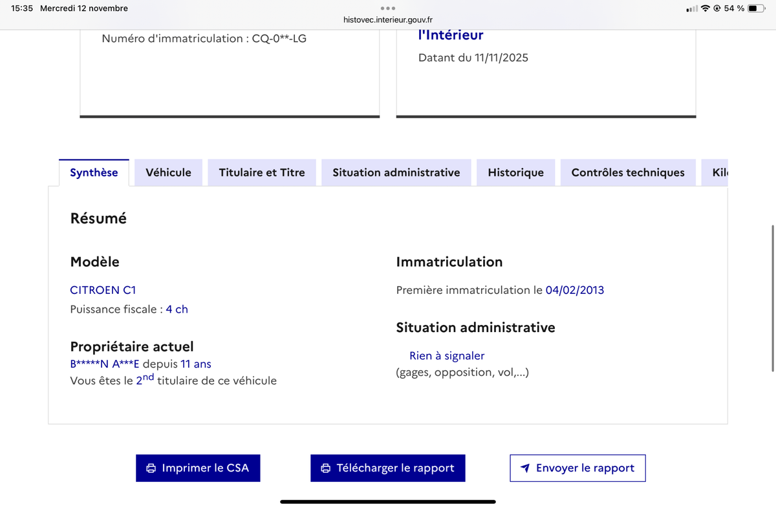Screen dimensions: 776x509
Task: Open the Titulaire et Titre tab
Action: pos(262,172)
